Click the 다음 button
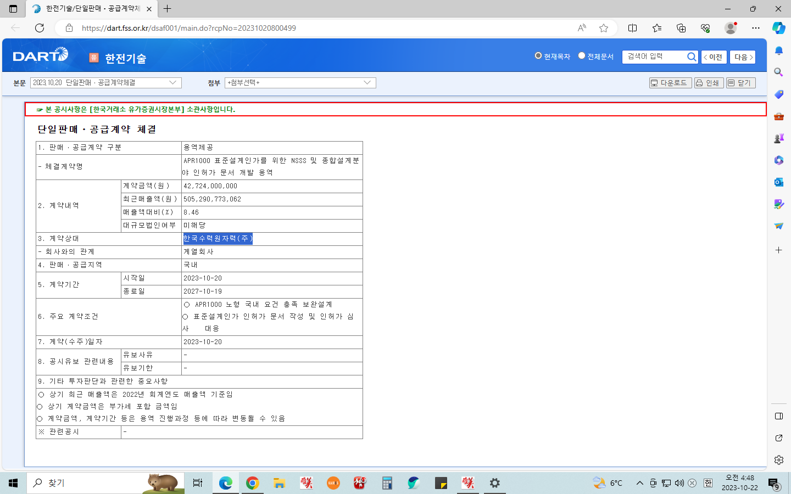The image size is (791, 494). [743, 57]
